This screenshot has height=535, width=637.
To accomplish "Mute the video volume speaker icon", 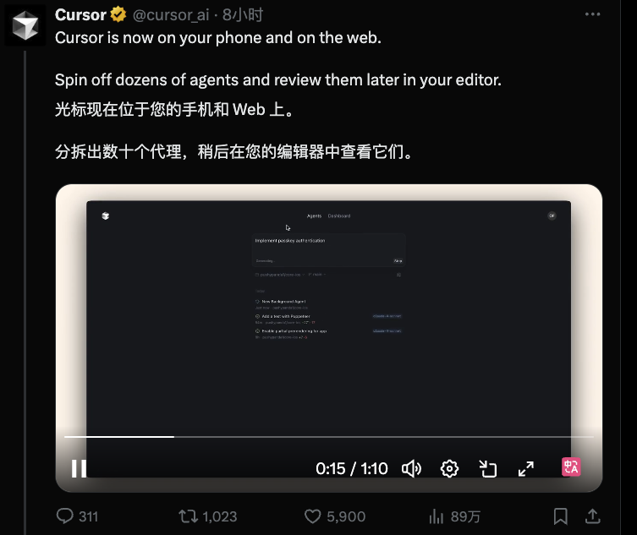I will click(411, 469).
